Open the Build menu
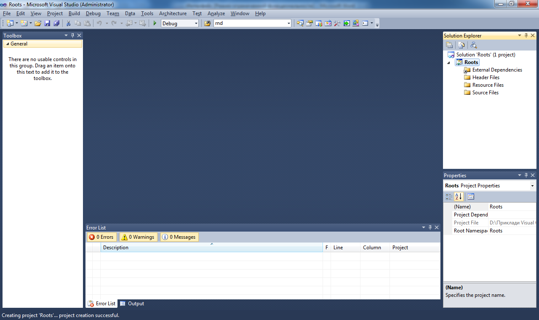The height and width of the screenshot is (320, 539). 74,13
